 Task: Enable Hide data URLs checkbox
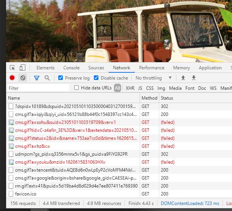[x=77, y=88]
